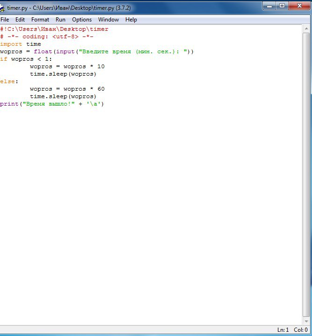Open the Help menu
Viewport: 312px width, 336px height.
pos(131,20)
